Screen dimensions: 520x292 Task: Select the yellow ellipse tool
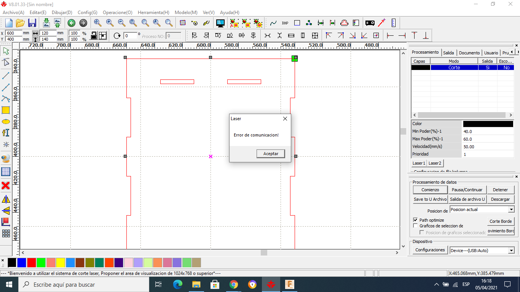click(6, 122)
